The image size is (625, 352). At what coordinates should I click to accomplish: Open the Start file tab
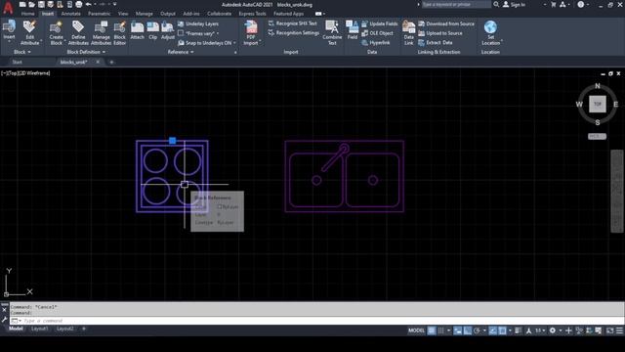pos(18,62)
